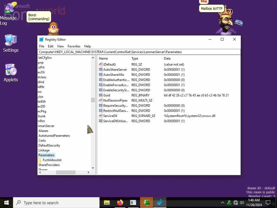This screenshot has width=277, height=208.
Task: Click the tree horizontal scrollbar thumb
Action: click(x=66, y=172)
